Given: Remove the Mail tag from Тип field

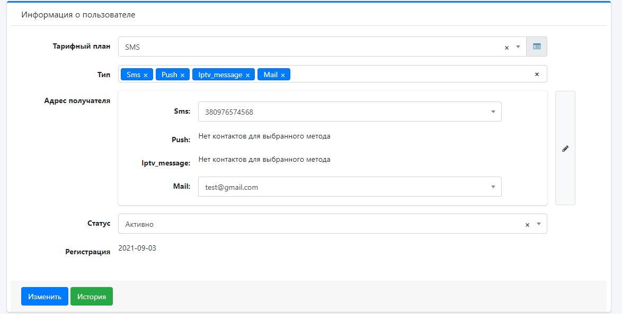Looking at the screenshot, I should tap(283, 75).
